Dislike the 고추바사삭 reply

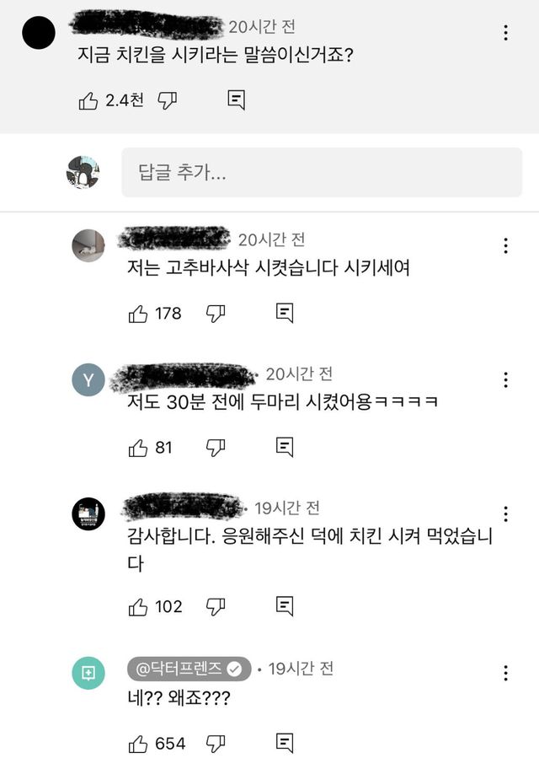click(x=216, y=314)
